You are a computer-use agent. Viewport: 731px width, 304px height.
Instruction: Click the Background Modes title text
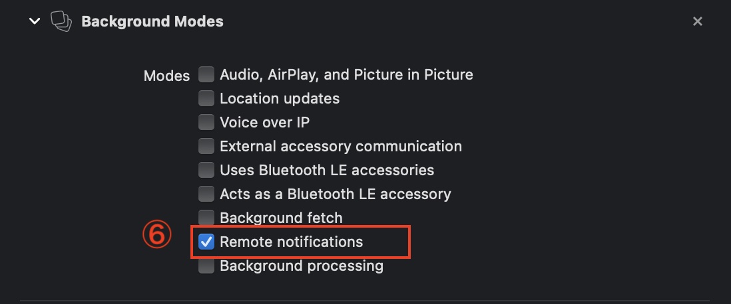tap(152, 21)
